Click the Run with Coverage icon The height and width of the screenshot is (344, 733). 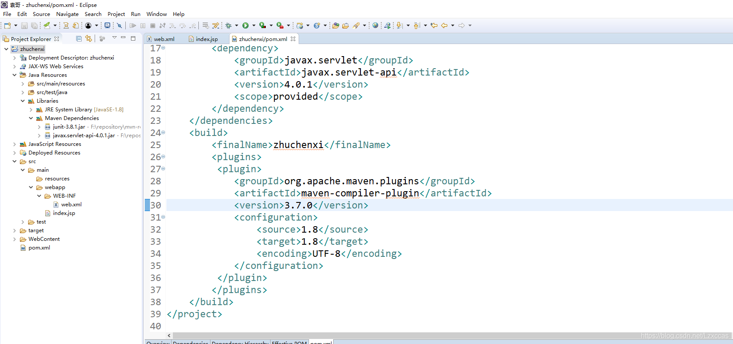262,25
